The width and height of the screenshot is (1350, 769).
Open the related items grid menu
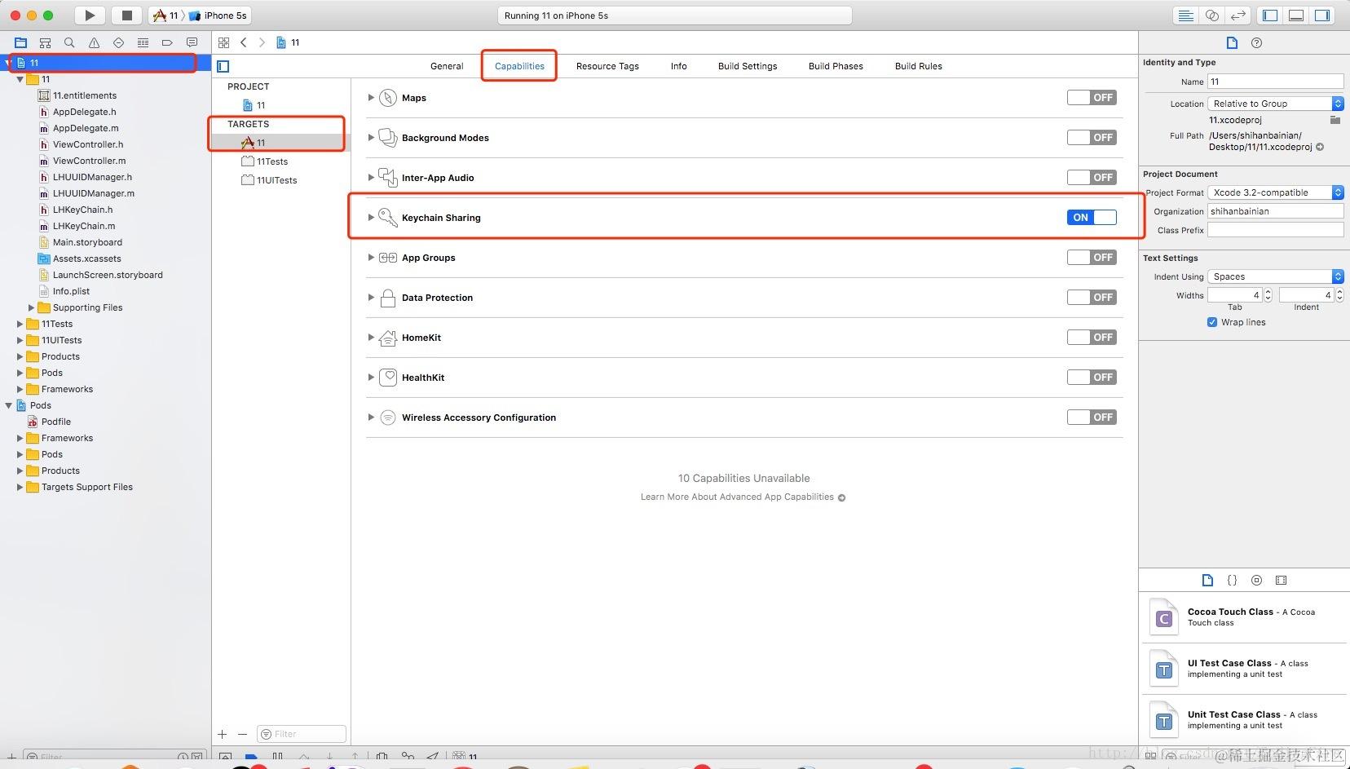point(224,42)
